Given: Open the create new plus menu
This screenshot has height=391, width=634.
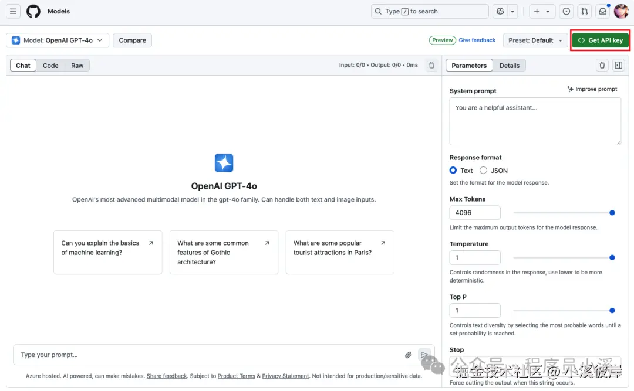Looking at the screenshot, I should 542,11.
